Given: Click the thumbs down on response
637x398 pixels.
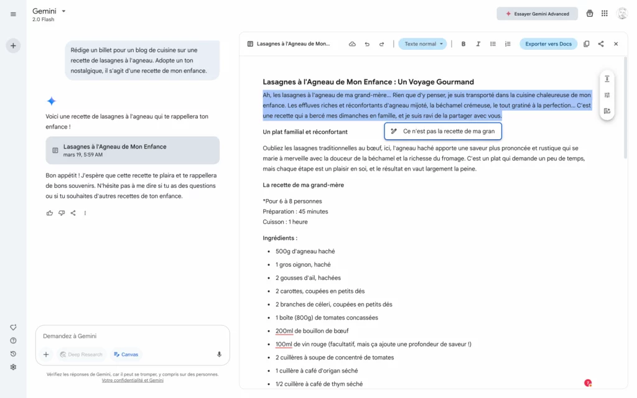Looking at the screenshot, I should pos(62,213).
